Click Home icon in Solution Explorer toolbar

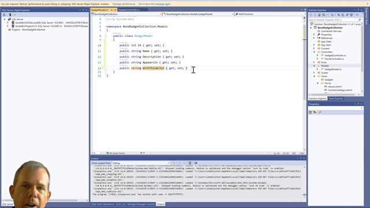pos(319,15)
